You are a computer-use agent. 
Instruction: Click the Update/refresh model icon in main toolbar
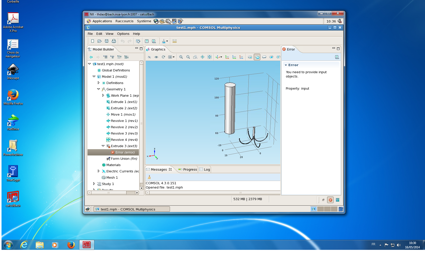click(138, 41)
